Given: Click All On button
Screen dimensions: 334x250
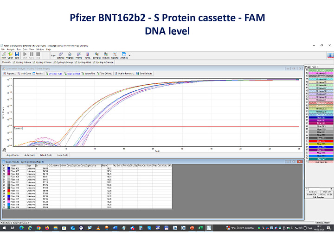Looking at the screenshot, I should coord(321,194).
